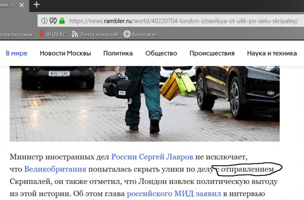304x200 pixels.
Task: Open the Лента новостей bookmark
Action: [x=99, y=35]
